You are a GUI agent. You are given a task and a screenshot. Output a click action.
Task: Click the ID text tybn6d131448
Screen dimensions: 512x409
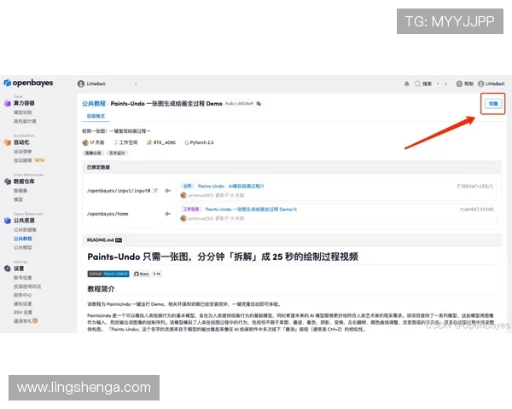pyautogui.click(x=477, y=210)
